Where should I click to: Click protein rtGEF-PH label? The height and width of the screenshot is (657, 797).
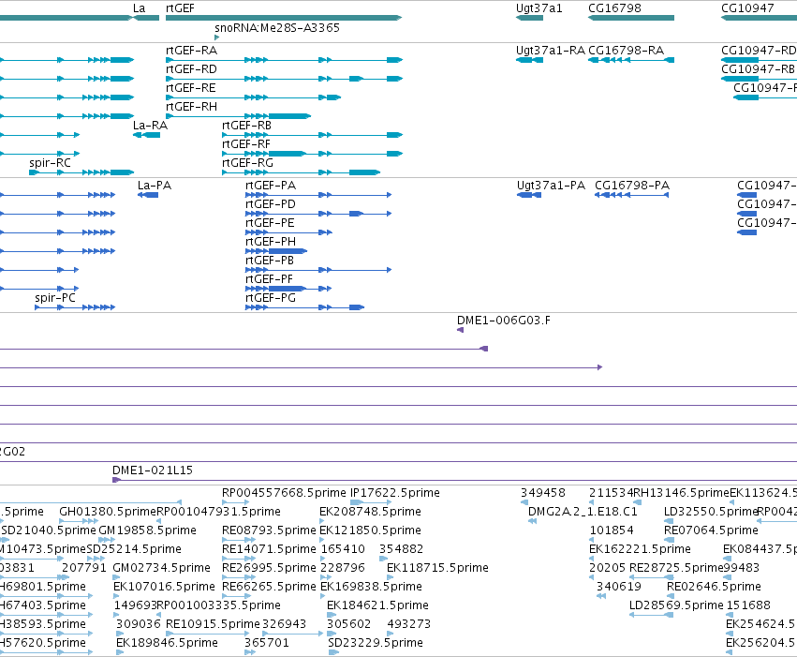click(271, 242)
